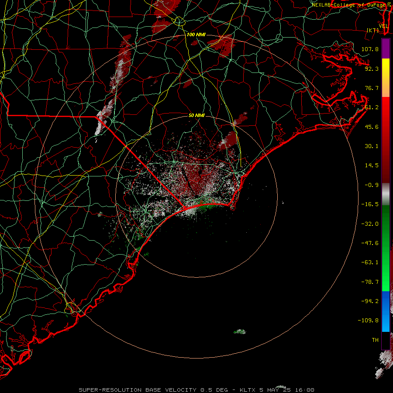Click the "KLTX" station ID in the caption
The height and width of the screenshot is (393, 393).
click(x=248, y=390)
